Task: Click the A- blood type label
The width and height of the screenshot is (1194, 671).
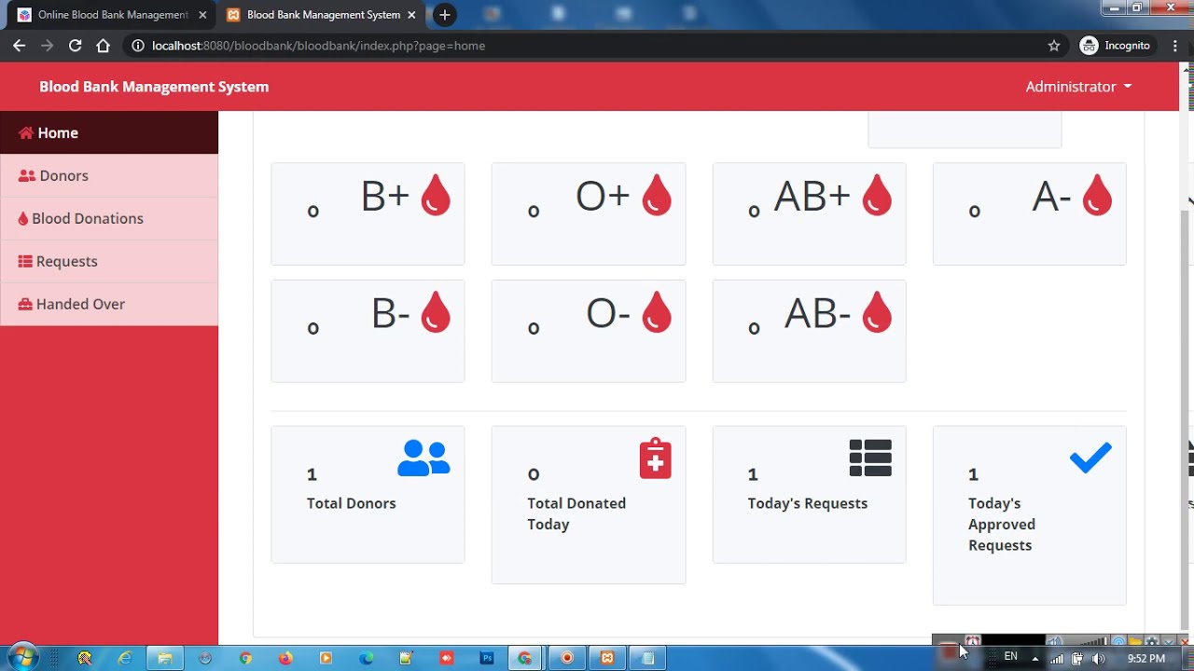Action: (x=1051, y=197)
